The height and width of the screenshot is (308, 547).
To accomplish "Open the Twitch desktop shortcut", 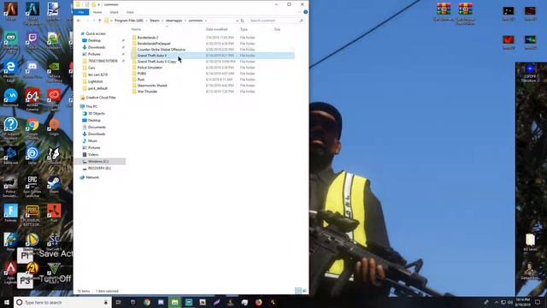I will click(x=32, y=40).
